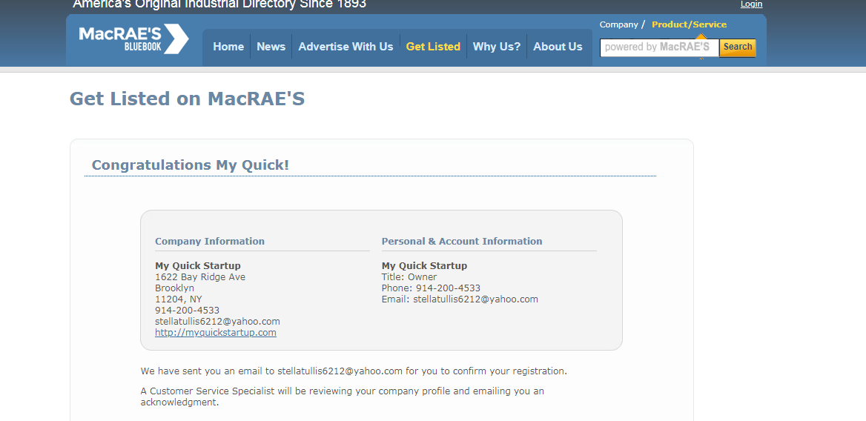Click the 1622 Bay Ridge Ave address

tap(199, 277)
